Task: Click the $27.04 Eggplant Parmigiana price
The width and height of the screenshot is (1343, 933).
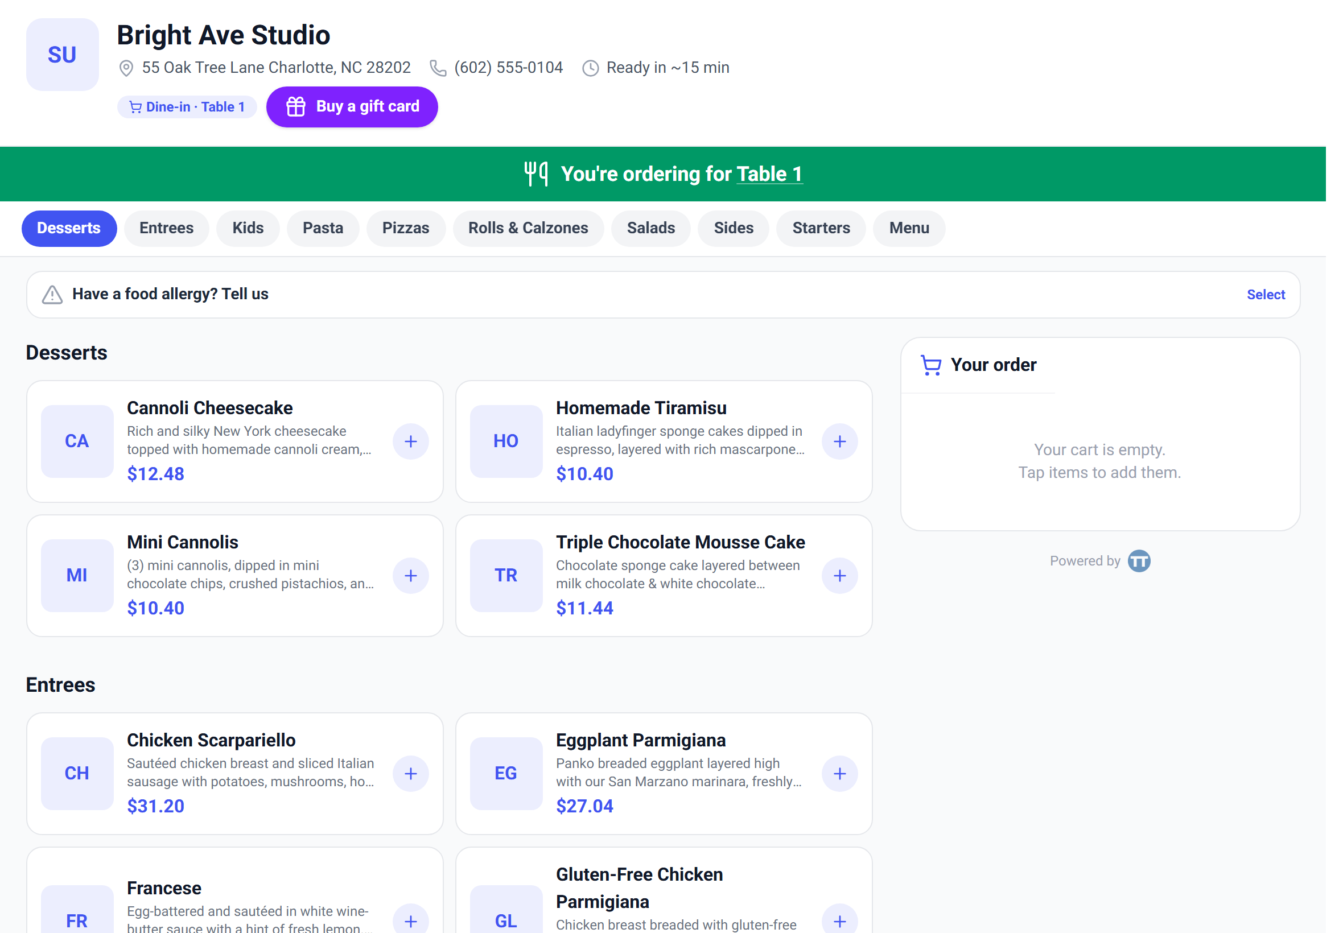Action: click(x=584, y=806)
